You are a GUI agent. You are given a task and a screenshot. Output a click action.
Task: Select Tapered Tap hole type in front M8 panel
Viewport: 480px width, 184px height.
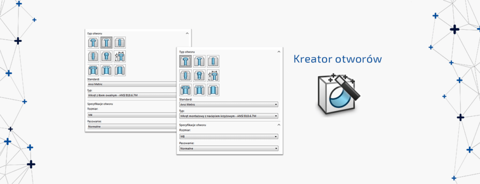pos(199,75)
